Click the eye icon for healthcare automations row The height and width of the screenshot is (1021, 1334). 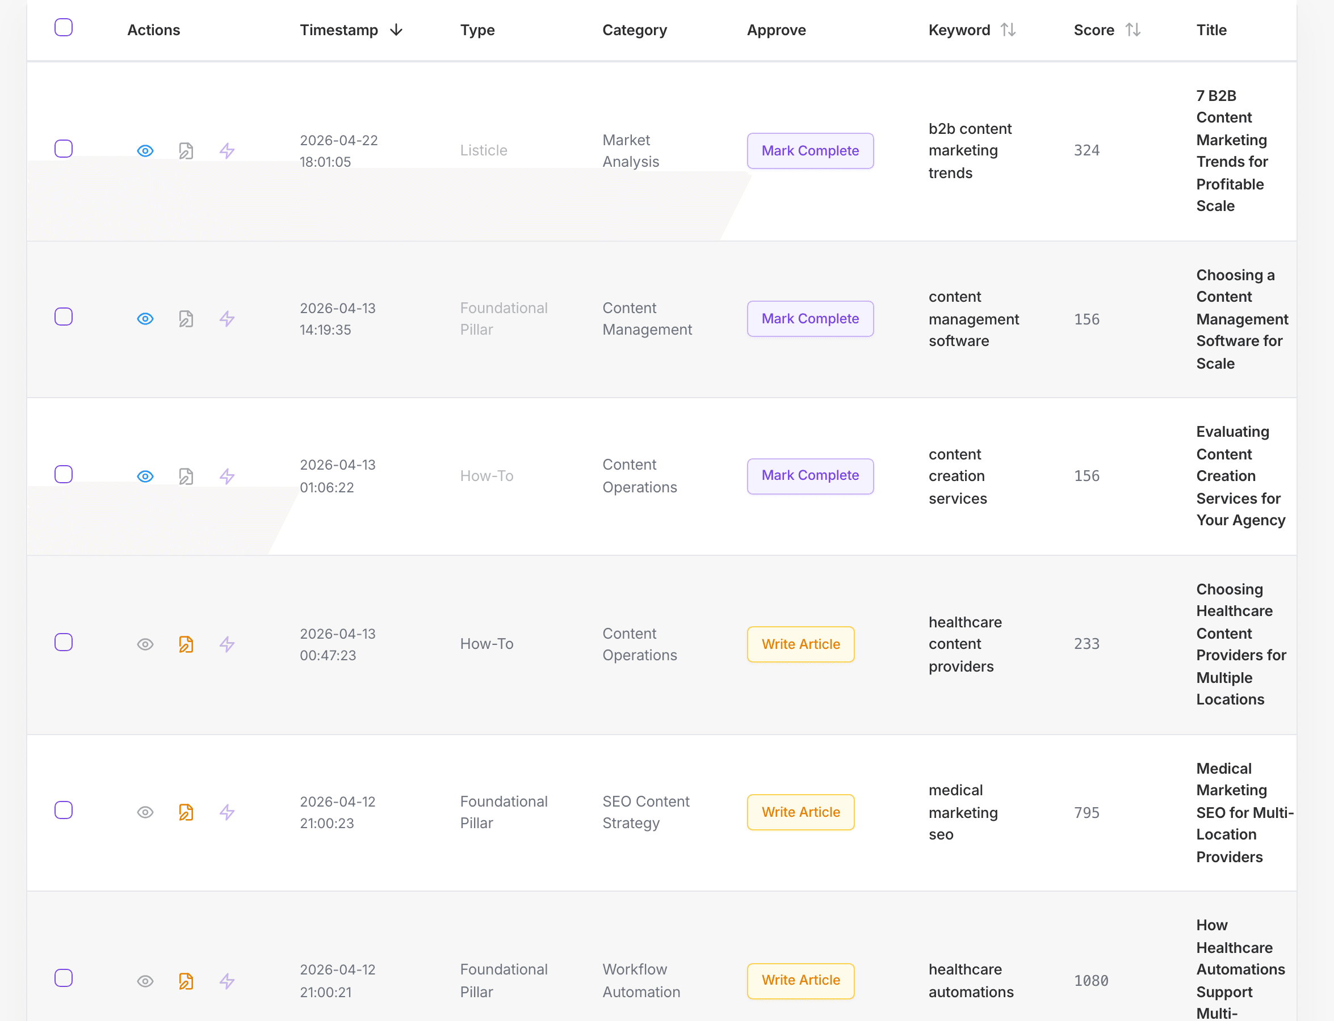point(145,981)
